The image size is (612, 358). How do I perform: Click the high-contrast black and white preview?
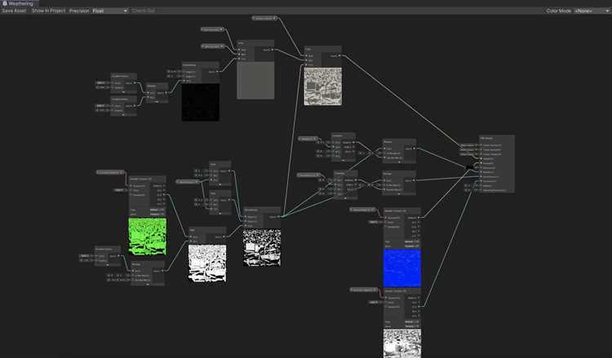coord(262,248)
